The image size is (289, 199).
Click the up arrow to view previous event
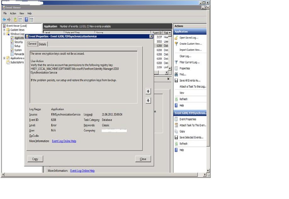click(148, 91)
